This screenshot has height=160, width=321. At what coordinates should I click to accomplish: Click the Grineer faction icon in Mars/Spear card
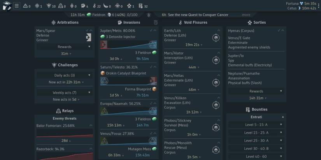coord(89,38)
